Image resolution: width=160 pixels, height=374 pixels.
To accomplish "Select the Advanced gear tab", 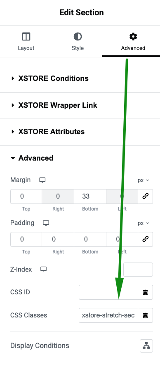I will point(133,42).
